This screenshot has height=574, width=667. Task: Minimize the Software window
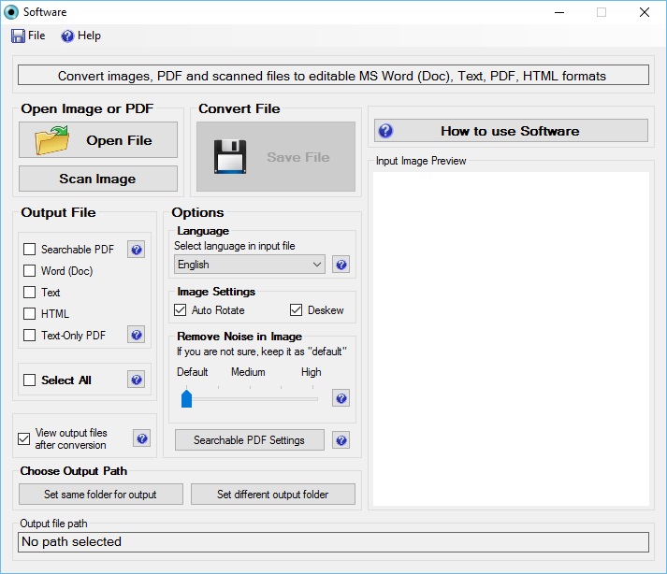[x=559, y=12]
